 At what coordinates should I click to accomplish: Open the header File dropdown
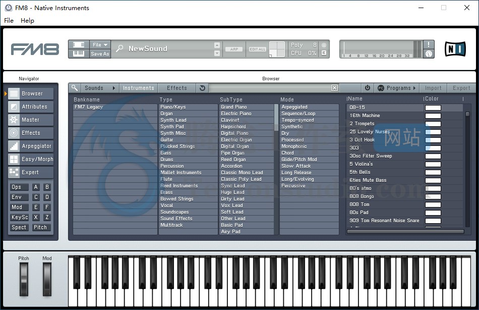point(100,44)
